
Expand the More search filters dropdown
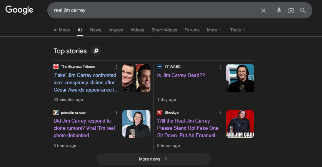(x=214, y=30)
